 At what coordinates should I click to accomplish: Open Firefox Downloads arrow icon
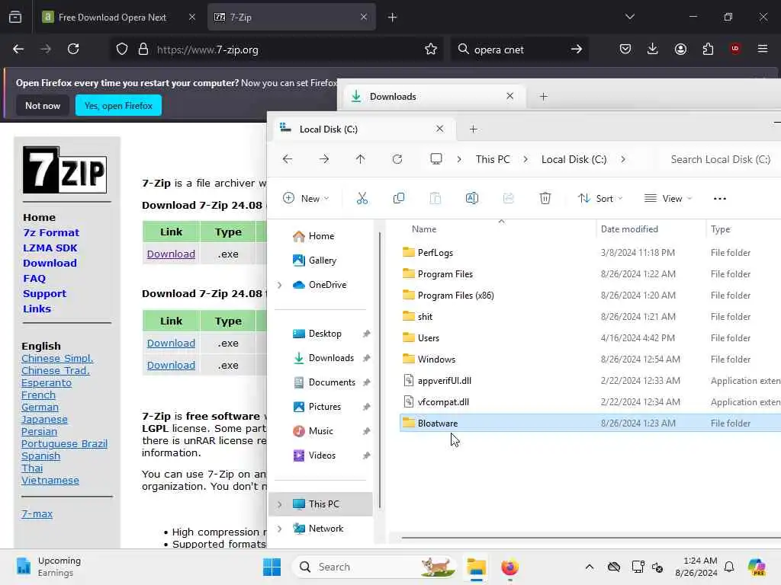click(x=653, y=49)
